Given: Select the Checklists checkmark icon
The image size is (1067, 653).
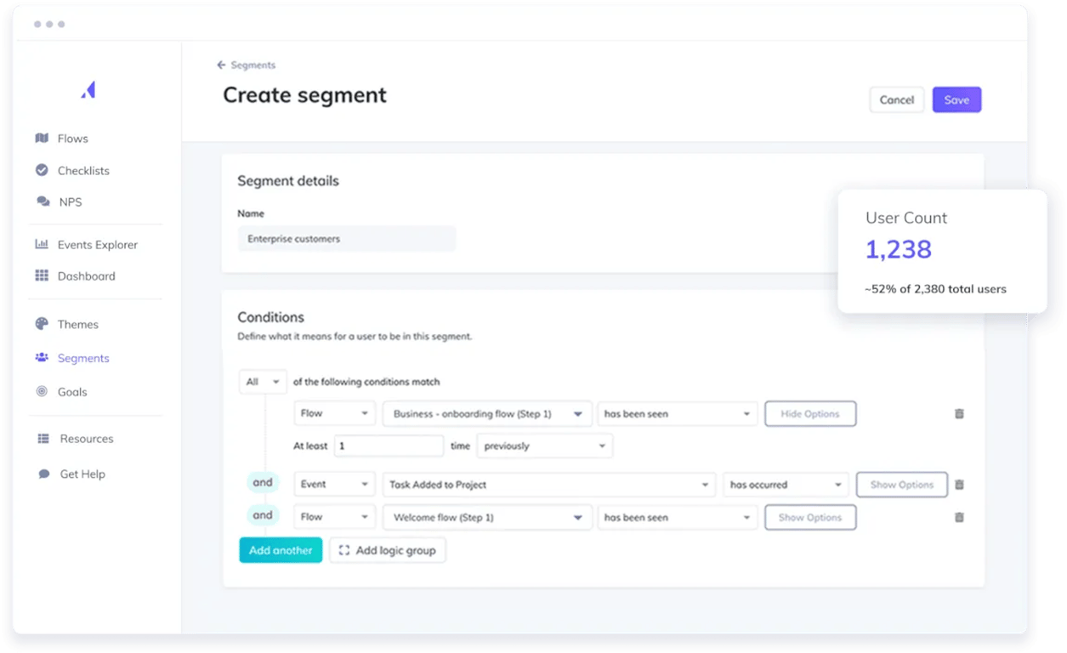Looking at the screenshot, I should click(42, 170).
